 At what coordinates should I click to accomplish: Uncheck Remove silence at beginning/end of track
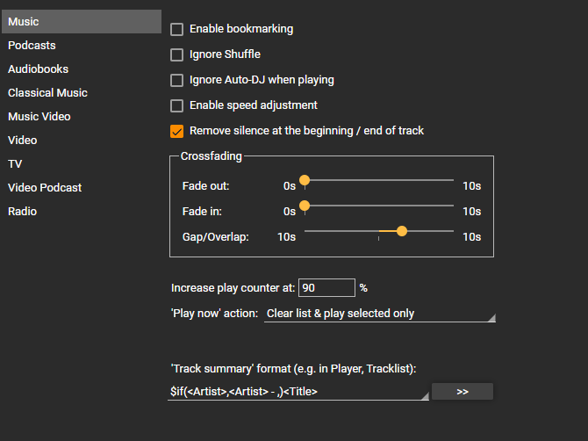coord(177,131)
